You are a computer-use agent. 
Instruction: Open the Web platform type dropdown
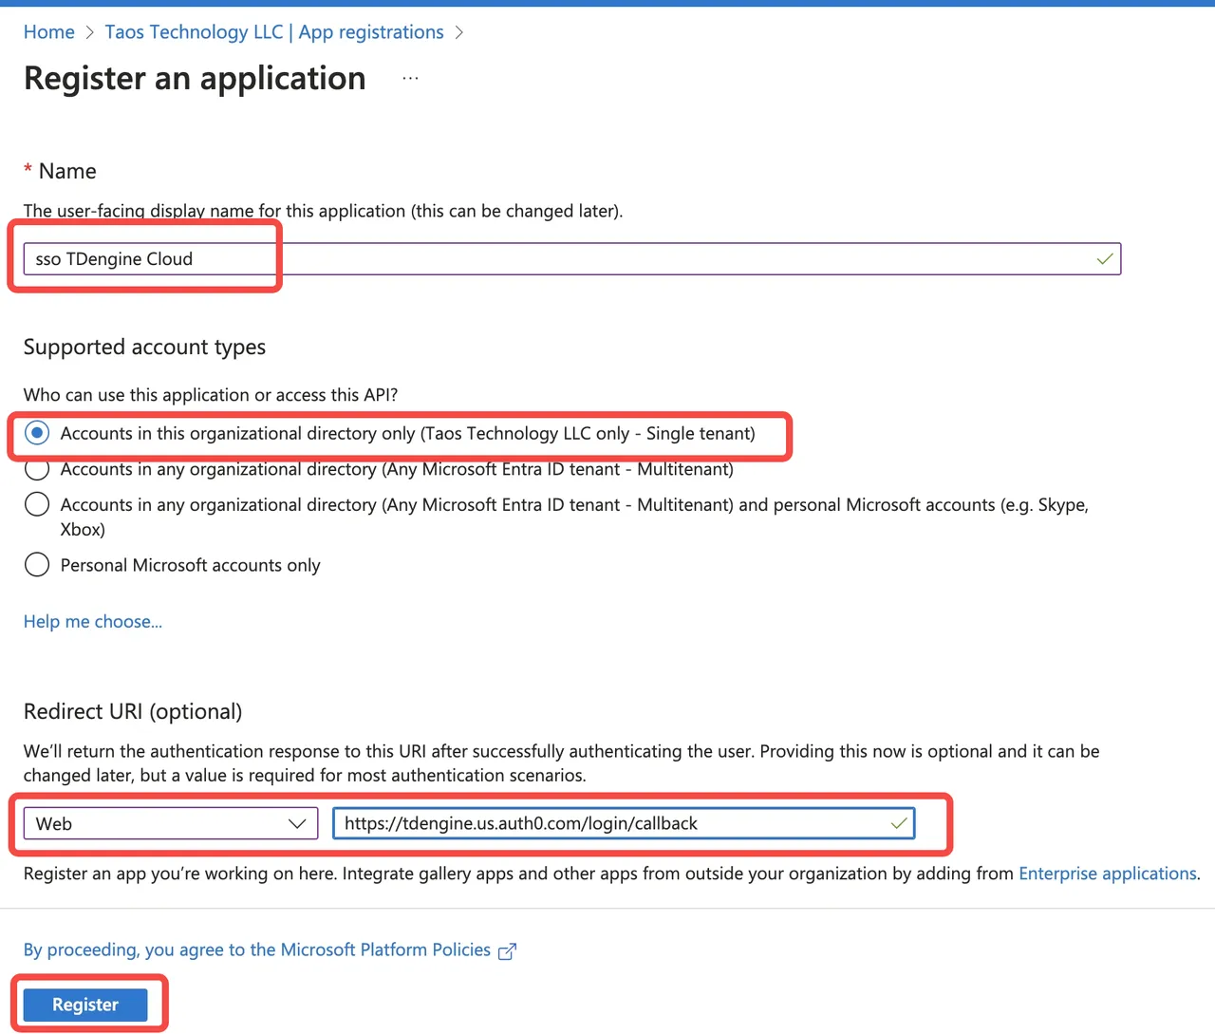point(171,823)
